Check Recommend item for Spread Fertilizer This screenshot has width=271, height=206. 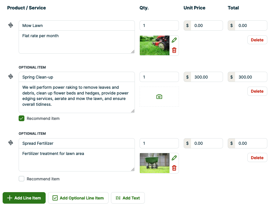(22, 179)
